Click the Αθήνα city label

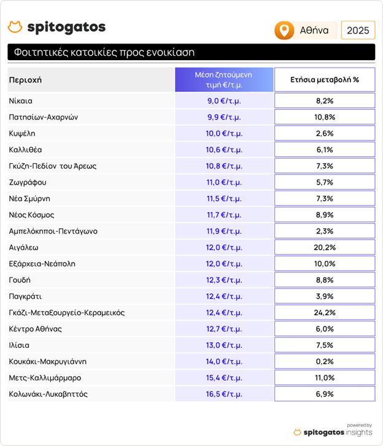[314, 30]
